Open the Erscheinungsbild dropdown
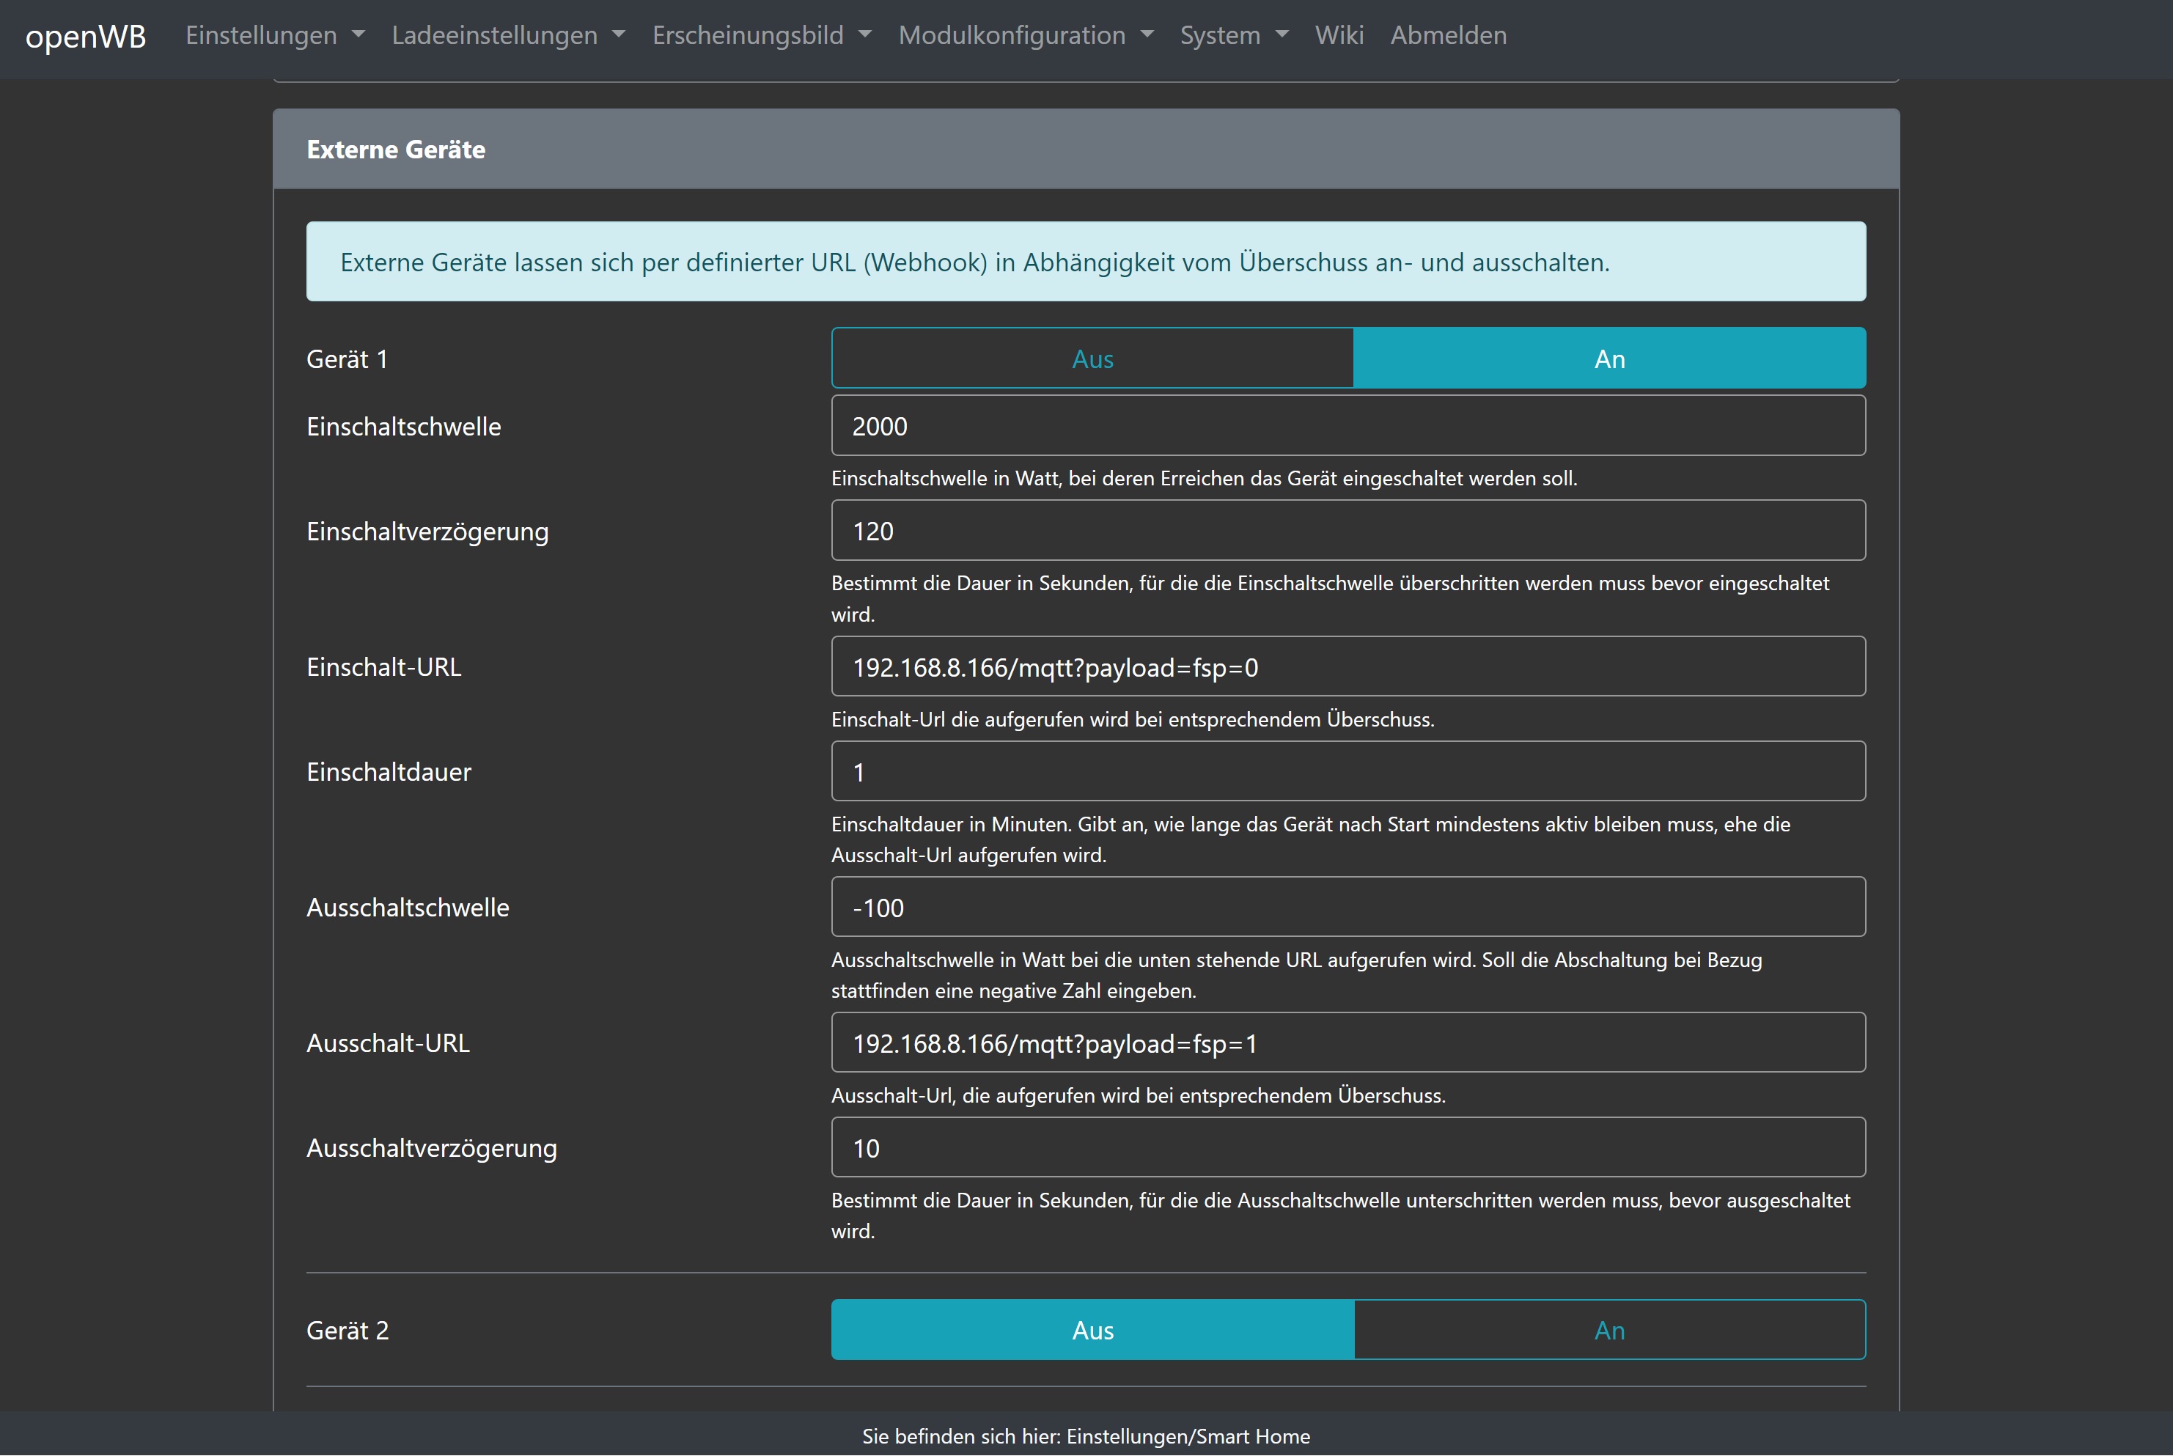 [x=762, y=35]
